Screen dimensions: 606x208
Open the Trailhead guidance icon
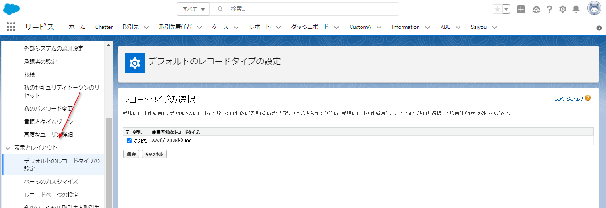536,9
